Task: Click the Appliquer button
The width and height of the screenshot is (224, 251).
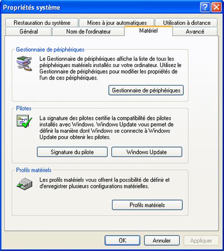Action: 201,241
